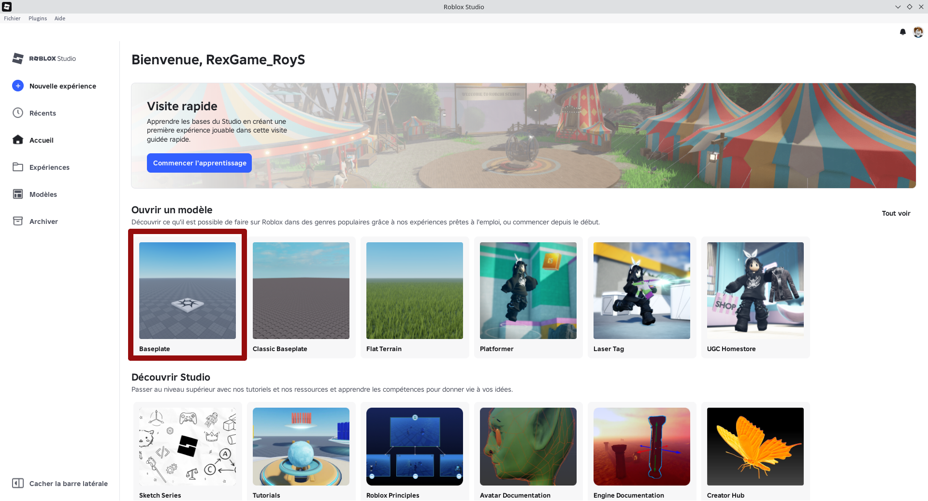Open the Plugins menu

[x=38, y=18]
